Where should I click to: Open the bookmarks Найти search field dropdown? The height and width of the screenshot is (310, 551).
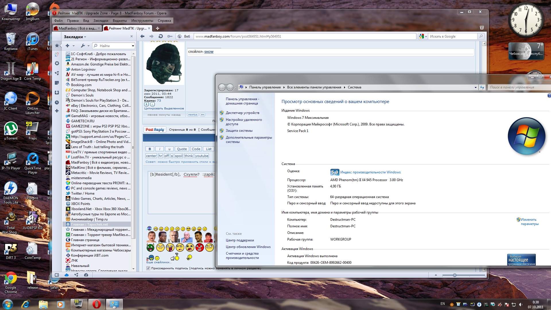coord(133,46)
